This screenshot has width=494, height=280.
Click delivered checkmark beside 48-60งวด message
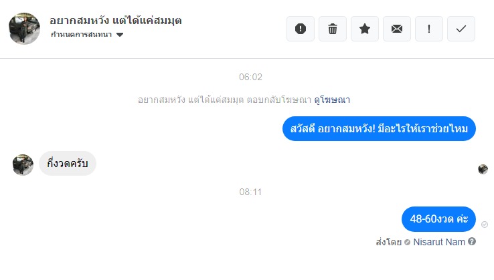click(484, 225)
